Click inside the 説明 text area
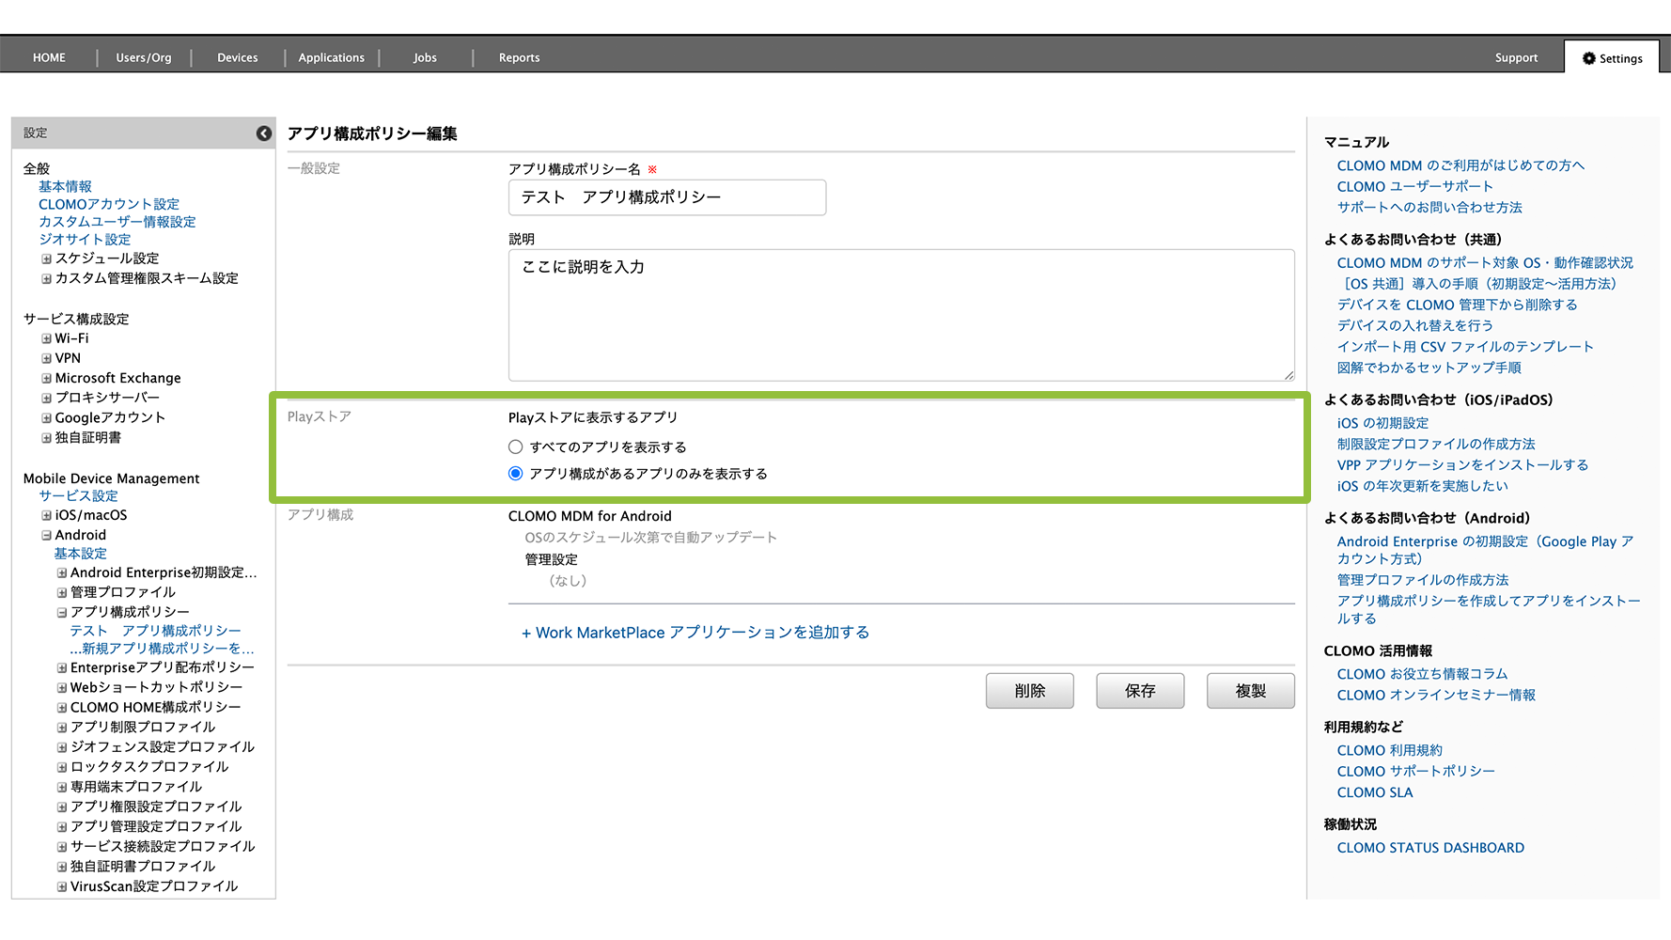Image resolution: width=1671 pixels, height=940 pixels. pos(900,315)
